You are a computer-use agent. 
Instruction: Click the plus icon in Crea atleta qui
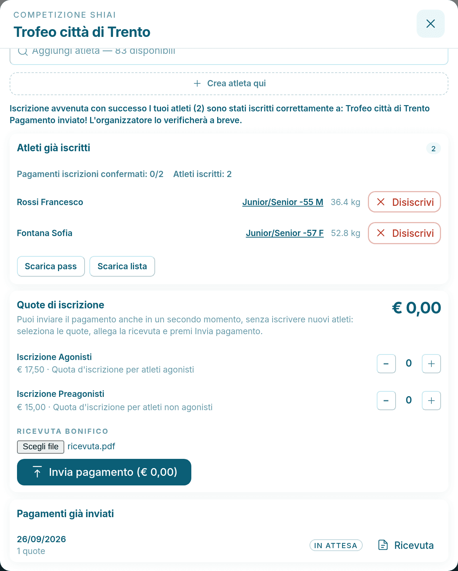pyautogui.click(x=197, y=83)
